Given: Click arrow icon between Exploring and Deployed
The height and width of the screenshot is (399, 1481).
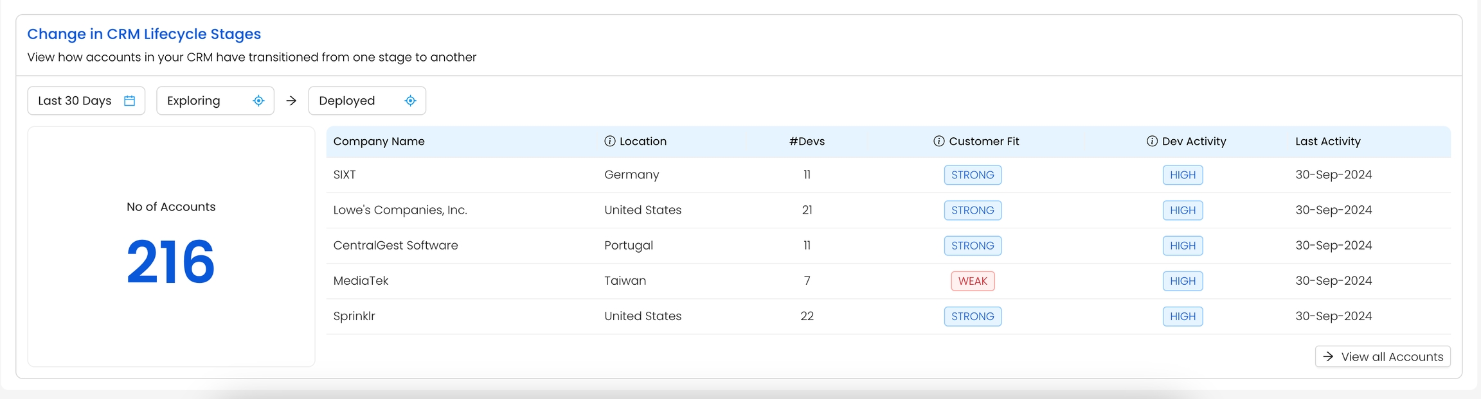Looking at the screenshot, I should [x=291, y=101].
